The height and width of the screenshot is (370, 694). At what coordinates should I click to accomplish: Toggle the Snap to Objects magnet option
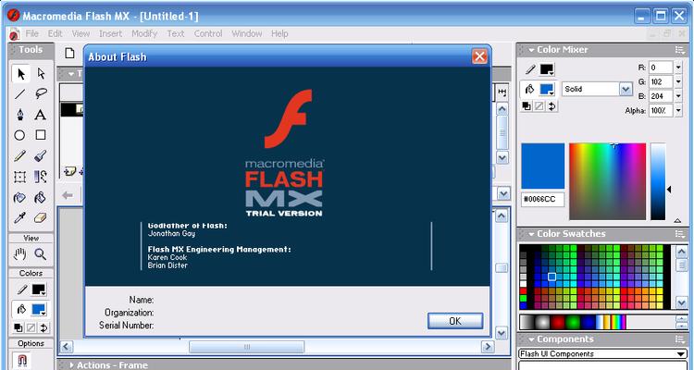pyautogui.click(x=21, y=360)
